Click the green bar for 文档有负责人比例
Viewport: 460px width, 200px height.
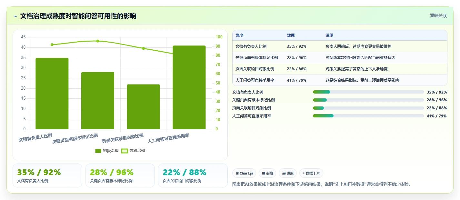tap(52, 94)
